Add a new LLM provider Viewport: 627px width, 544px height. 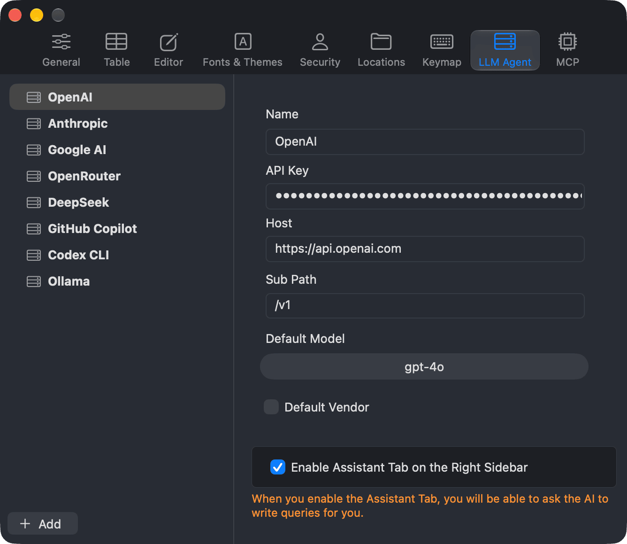(43, 523)
